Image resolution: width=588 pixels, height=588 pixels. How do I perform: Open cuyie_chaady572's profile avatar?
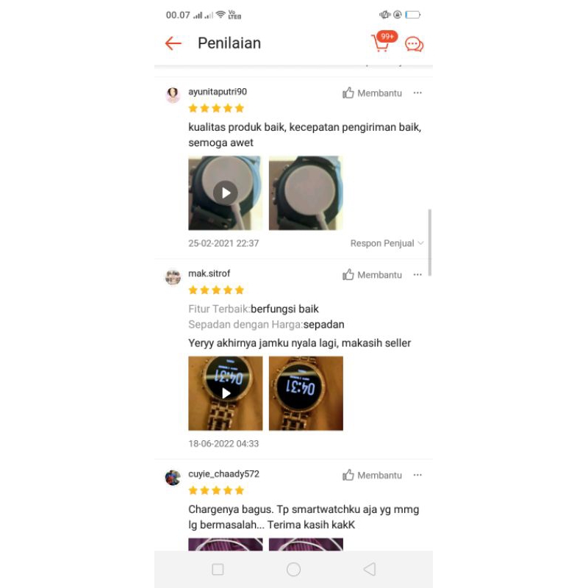click(173, 477)
